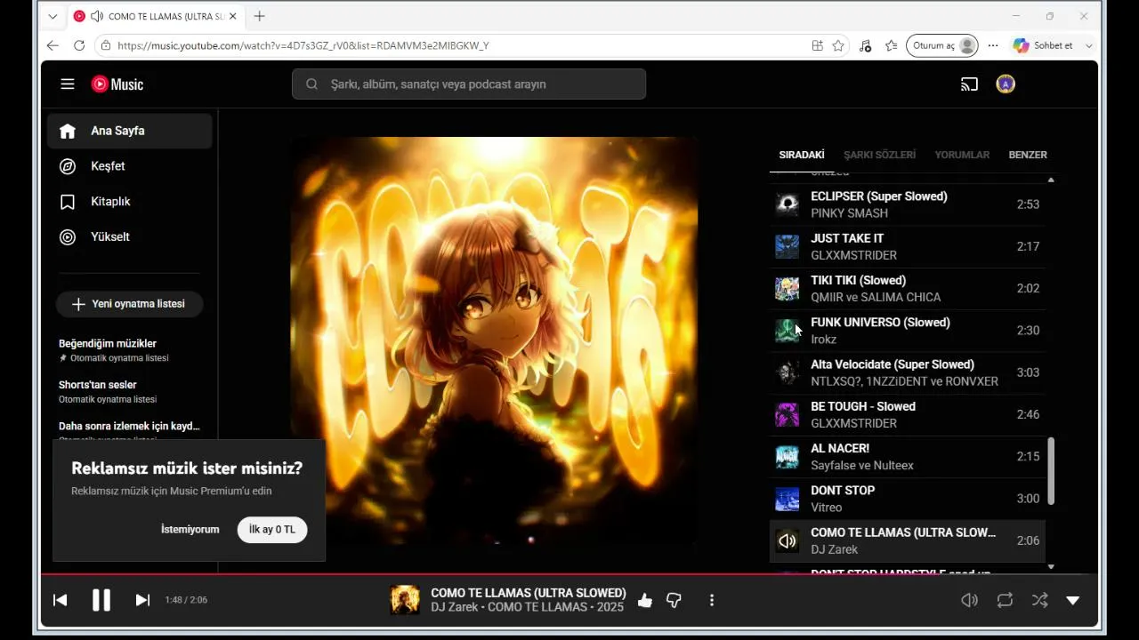This screenshot has width=1139, height=640.
Task: Play Alta Velocidate (Super Slowed) from queue
Action: pos(908,372)
